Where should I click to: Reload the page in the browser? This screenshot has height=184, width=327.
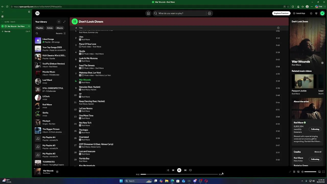7,7
